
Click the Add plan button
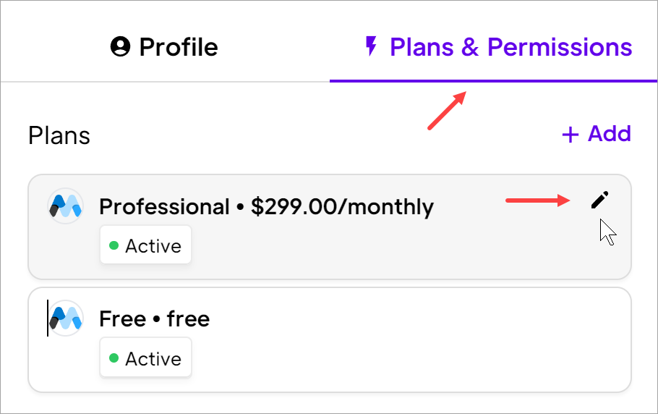pyautogui.click(x=596, y=134)
